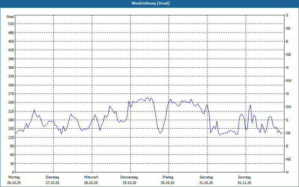Screen dimensions: 299x187
Task: Click the 'Windrichtung [Grad]' chart title
Action: tap(151, 3)
